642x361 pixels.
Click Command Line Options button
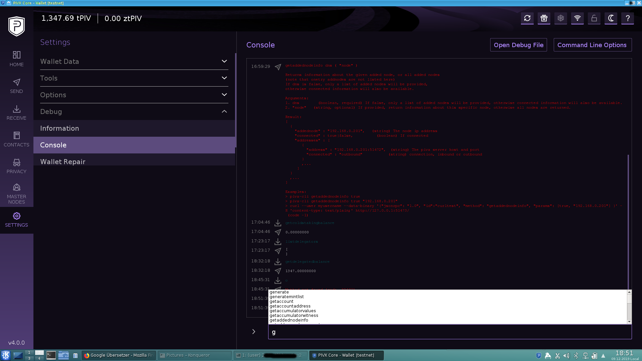coord(593,45)
